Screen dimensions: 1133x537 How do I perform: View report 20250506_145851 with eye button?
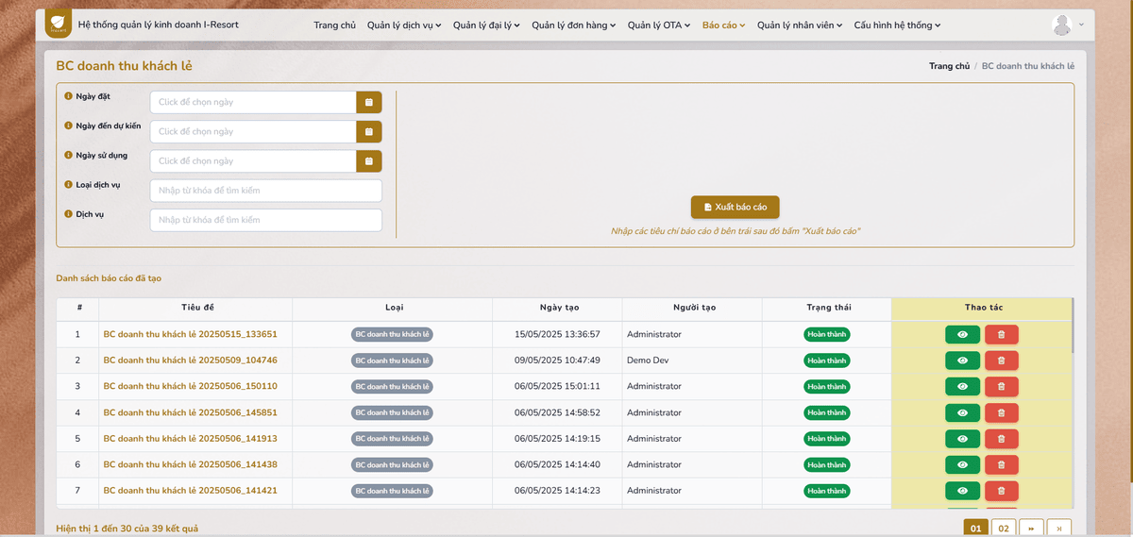[962, 412]
